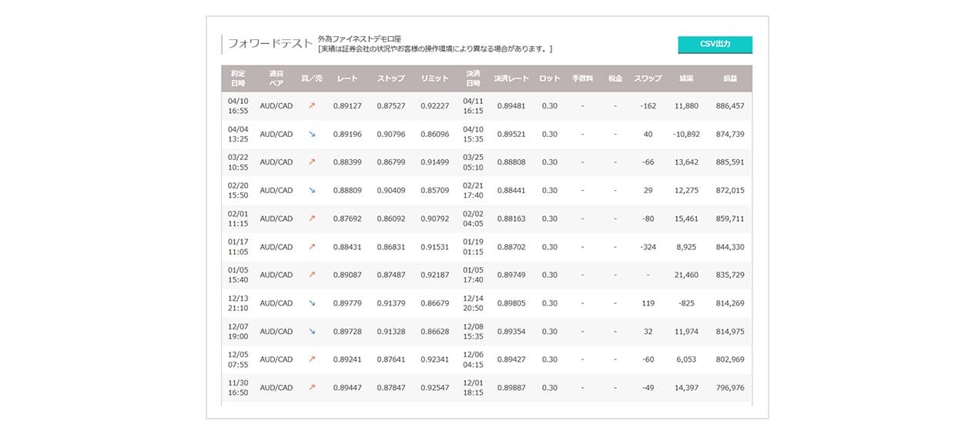Select the 04/10 16:55 entry date cell
Screen dimensions: 975x434
click(238, 105)
